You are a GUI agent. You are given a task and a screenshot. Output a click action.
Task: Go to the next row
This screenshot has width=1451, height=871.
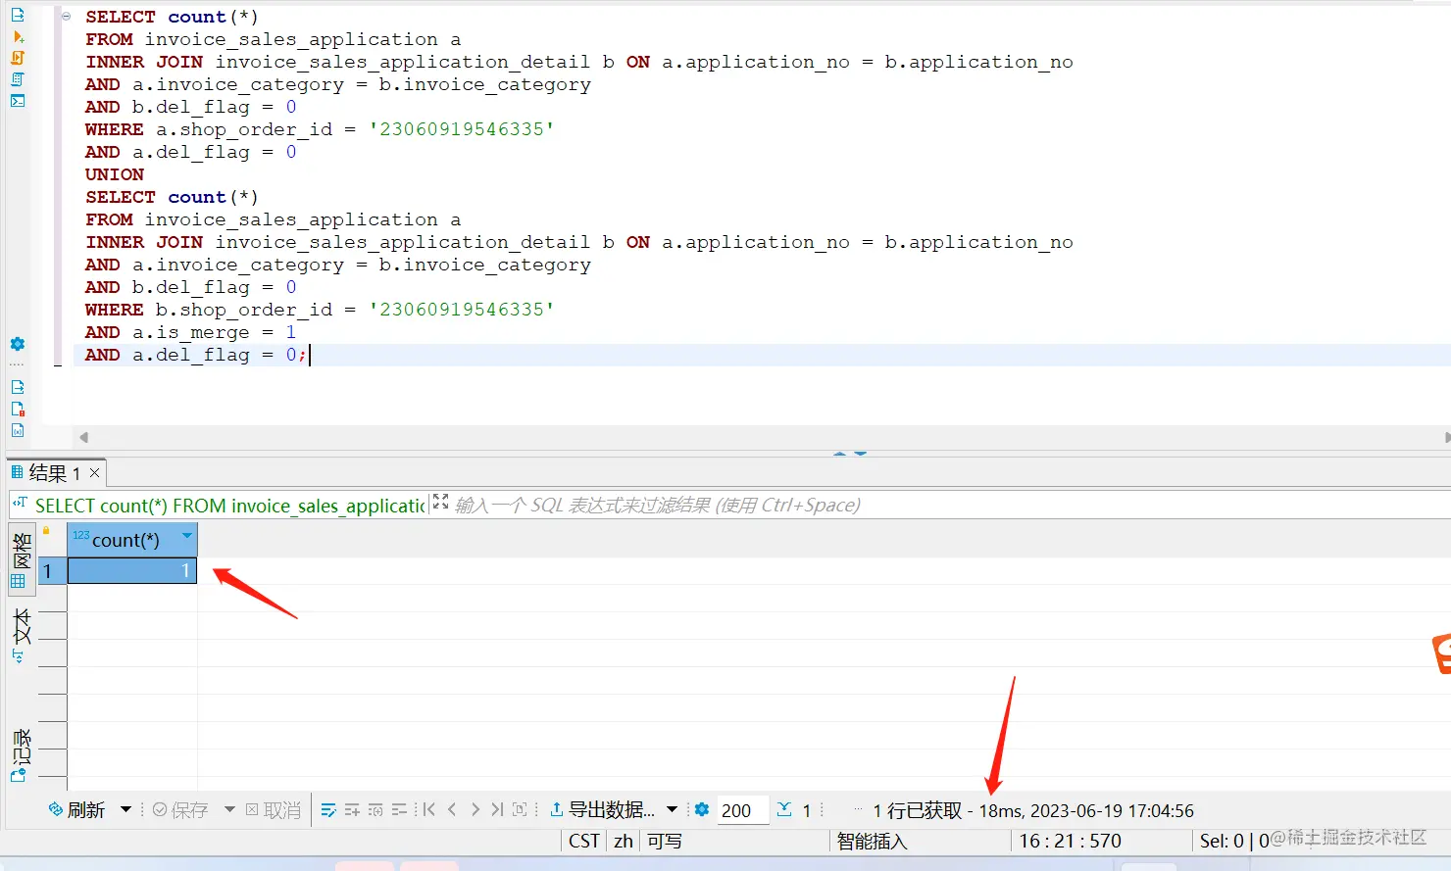click(475, 809)
